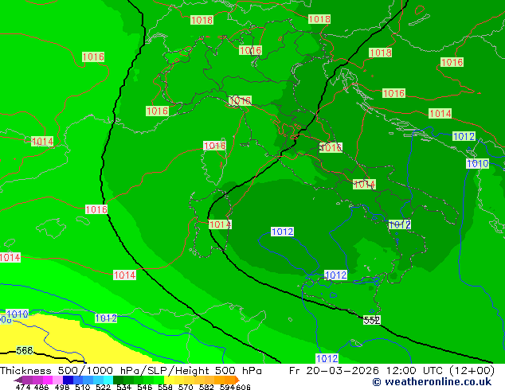505x390 pixels.
Task: Click the black 568 height contour label
Action: click(25, 350)
